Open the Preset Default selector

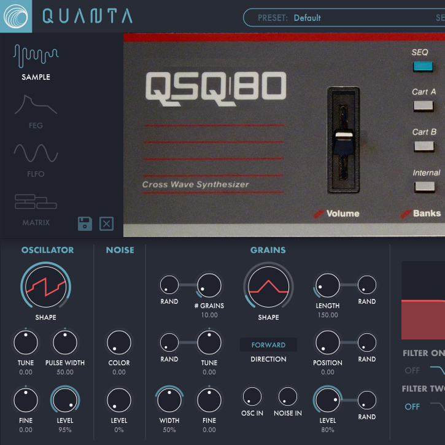(344, 18)
